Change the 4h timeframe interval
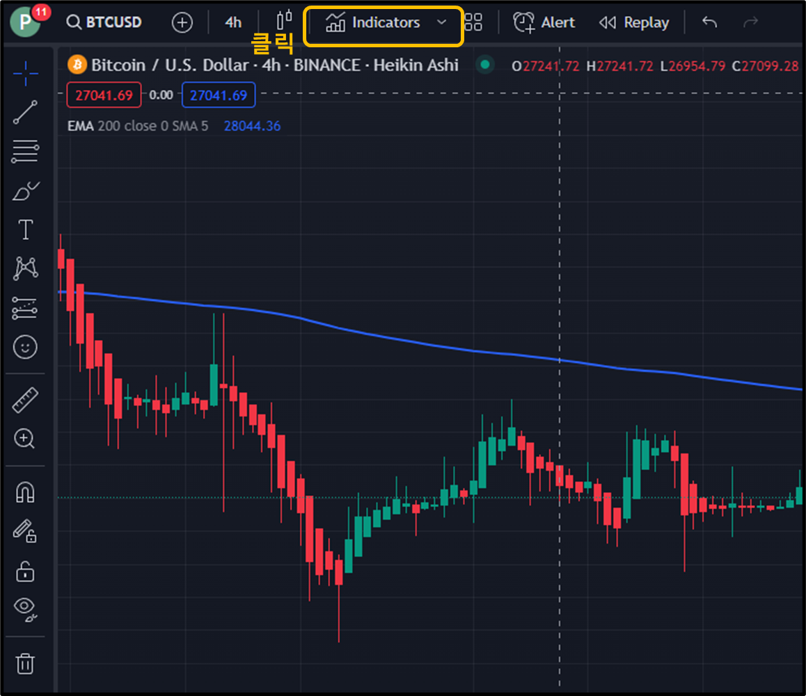This screenshot has height=696, width=806. 233,23
